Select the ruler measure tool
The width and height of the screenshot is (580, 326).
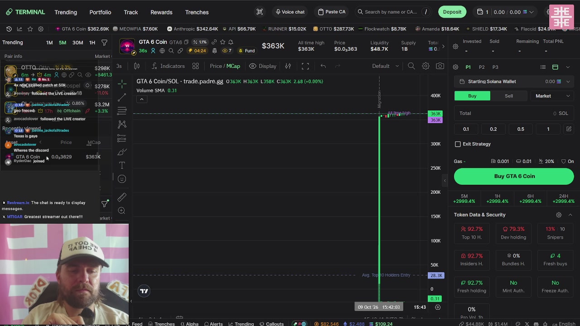[x=122, y=197]
